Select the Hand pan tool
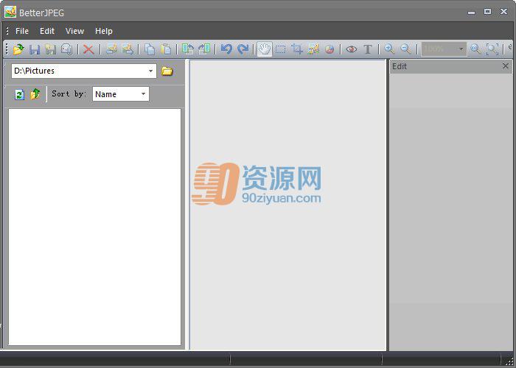Viewport: 516px width, 368px height. [x=265, y=49]
